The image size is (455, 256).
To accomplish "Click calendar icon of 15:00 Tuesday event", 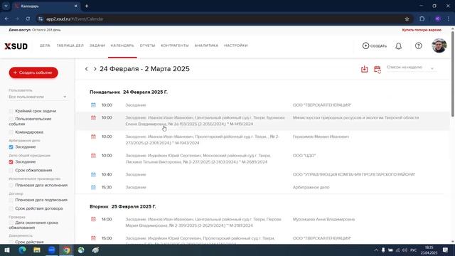I will point(93,238).
